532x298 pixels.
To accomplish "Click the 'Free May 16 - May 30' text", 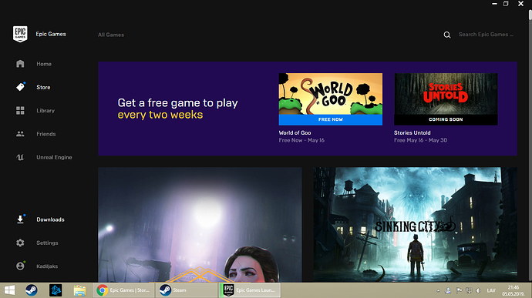I will coord(421,140).
